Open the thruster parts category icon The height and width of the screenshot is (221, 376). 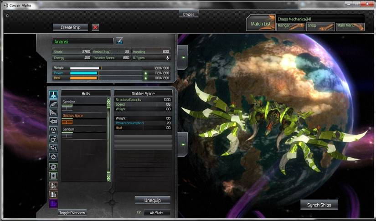[53, 121]
